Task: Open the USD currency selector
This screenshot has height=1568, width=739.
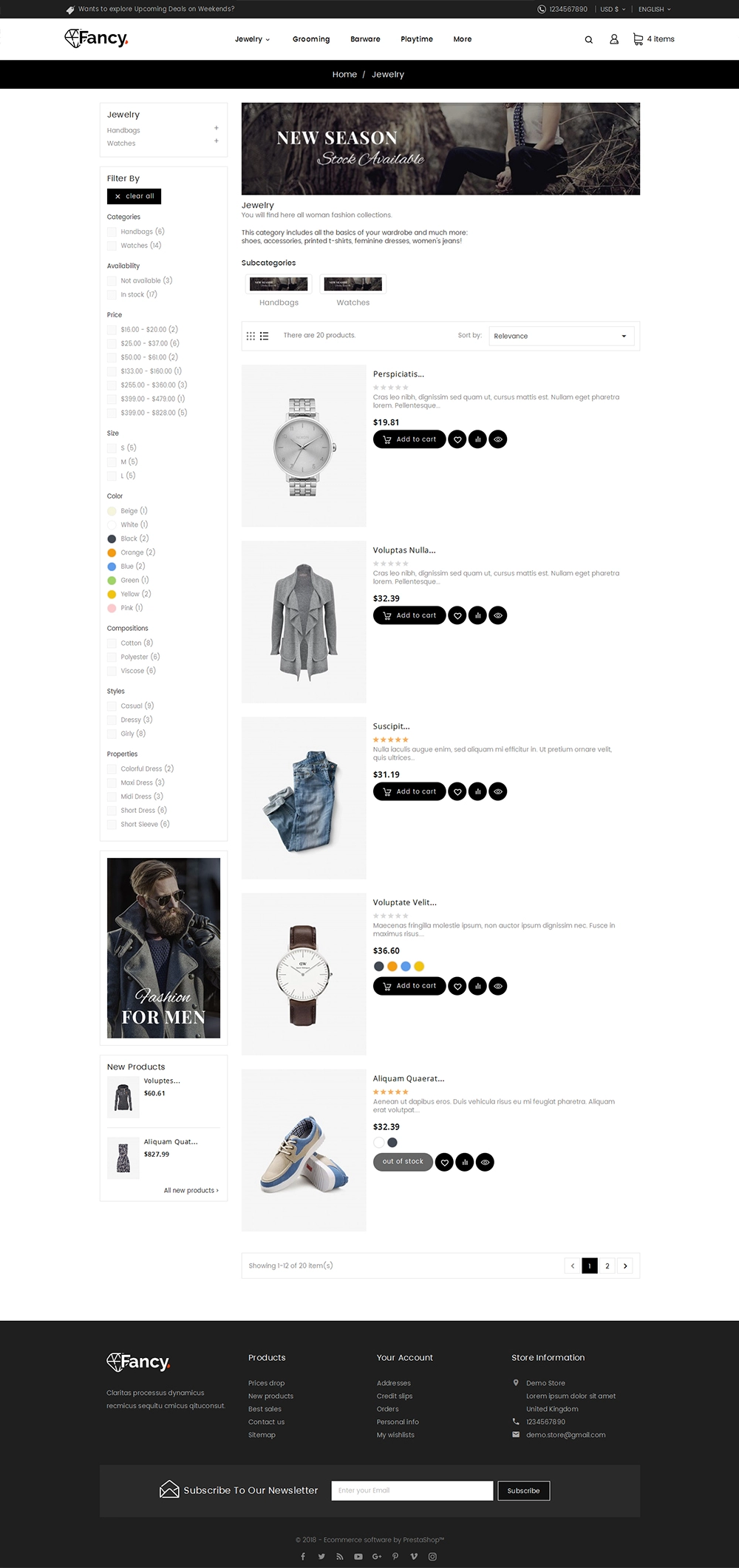Action: (612, 10)
